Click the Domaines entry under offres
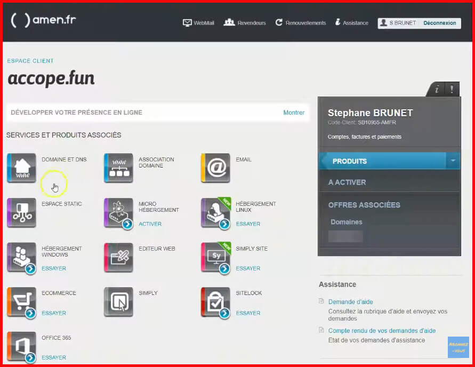 (346, 222)
